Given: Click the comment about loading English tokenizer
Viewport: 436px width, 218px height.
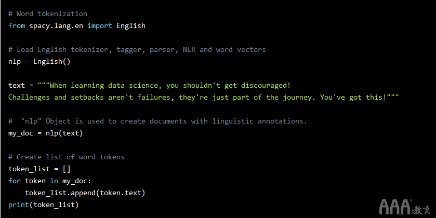Looking at the screenshot, I should pos(137,50).
